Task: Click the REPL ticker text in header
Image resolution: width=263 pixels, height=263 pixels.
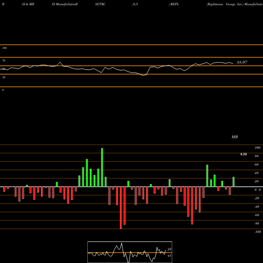Action: (x=175, y=4)
